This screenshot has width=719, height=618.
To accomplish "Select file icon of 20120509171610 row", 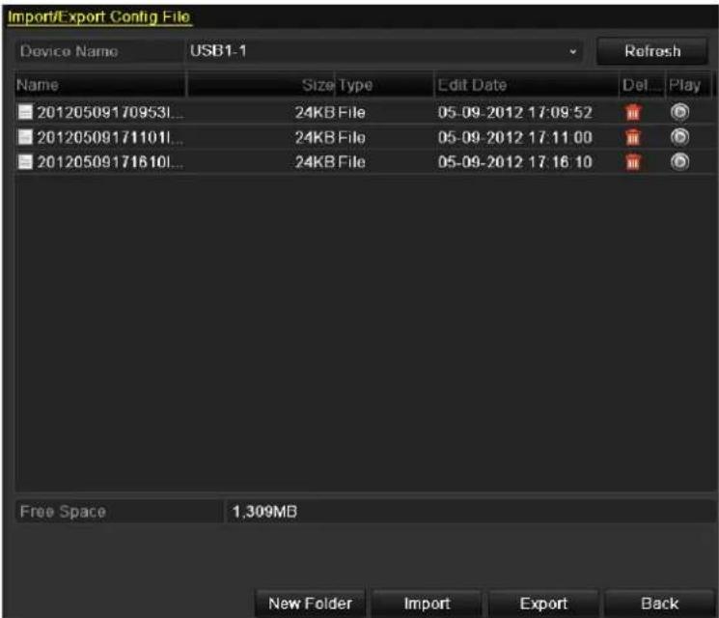I will [x=25, y=161].
